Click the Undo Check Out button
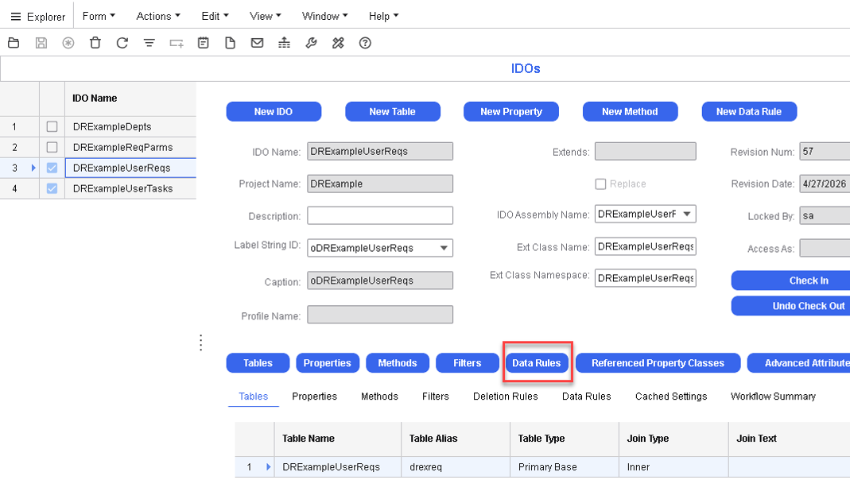Image resolution: width=850 pixels, height=499 pixels. point(791,306)
